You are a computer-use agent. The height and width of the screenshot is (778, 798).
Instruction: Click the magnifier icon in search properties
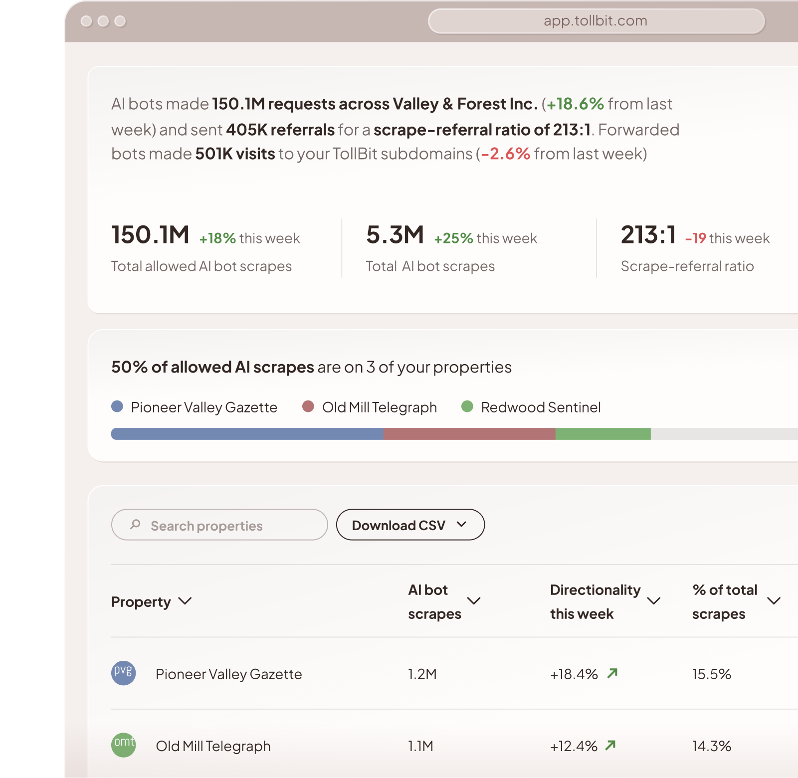point(135,525)
